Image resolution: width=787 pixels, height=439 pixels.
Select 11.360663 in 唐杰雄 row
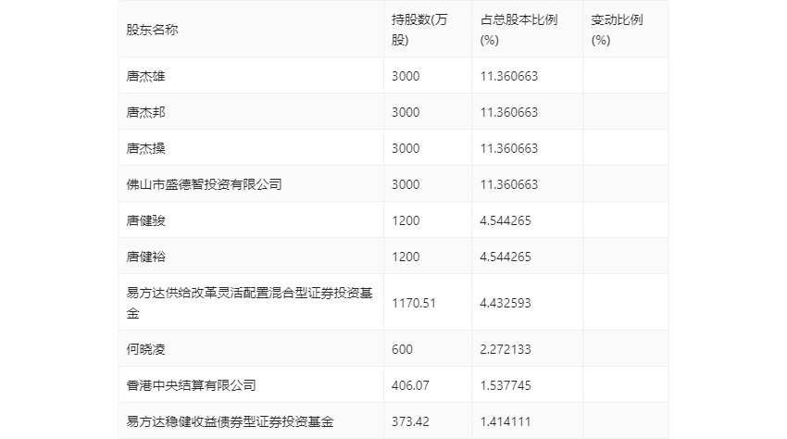click(x=509, y=76)
